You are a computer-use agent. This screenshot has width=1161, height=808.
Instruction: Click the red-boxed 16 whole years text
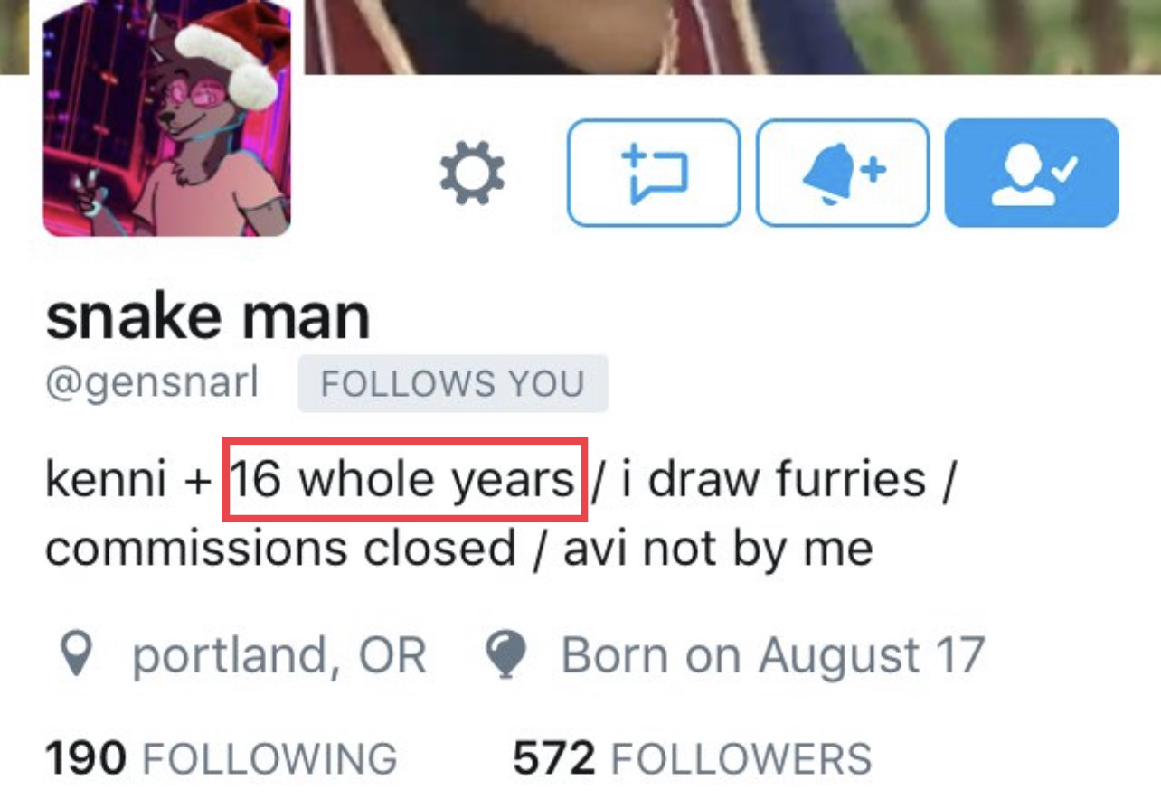(403, 480)
